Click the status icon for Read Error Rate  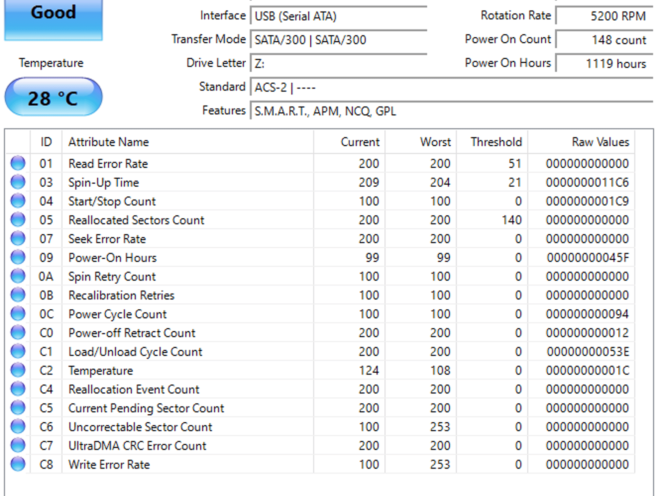pos(18,163)
